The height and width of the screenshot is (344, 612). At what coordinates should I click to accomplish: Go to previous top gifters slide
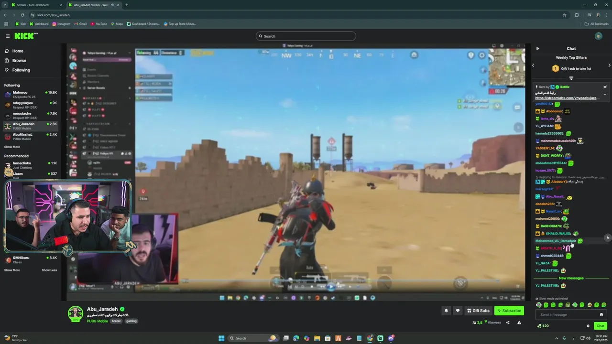pos(533,65)
